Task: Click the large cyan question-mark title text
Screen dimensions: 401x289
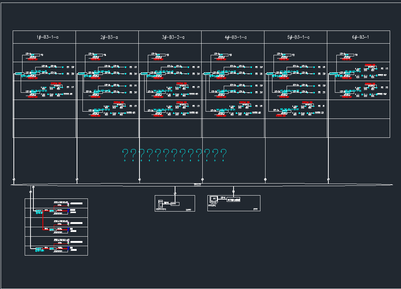Action: pyautogui.click(x=174, y=155)
